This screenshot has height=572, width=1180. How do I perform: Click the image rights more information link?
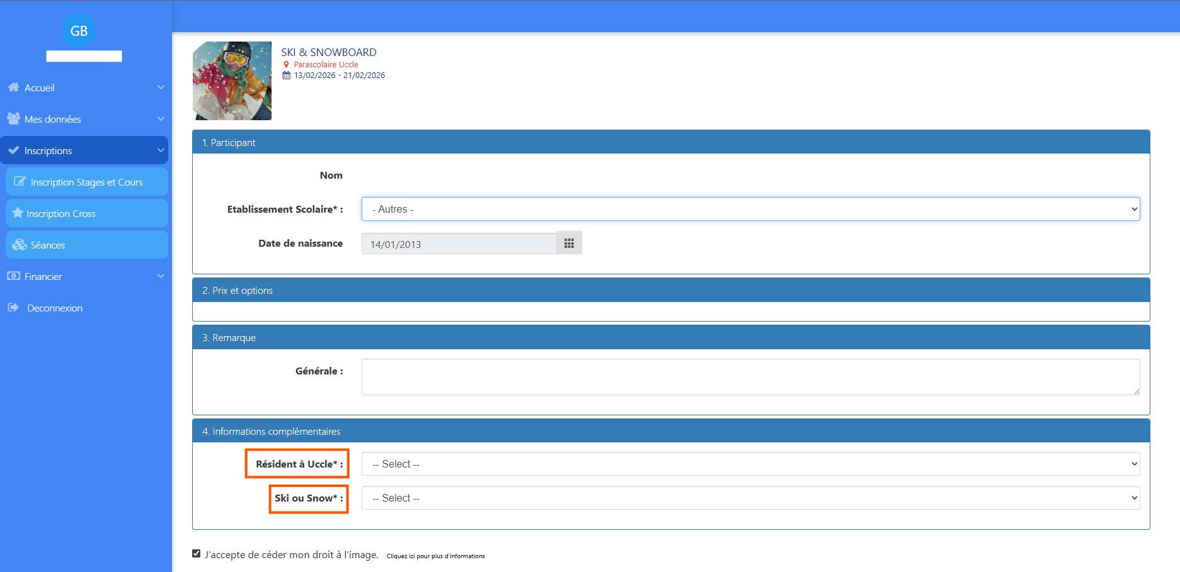click(x=435, y=556)
